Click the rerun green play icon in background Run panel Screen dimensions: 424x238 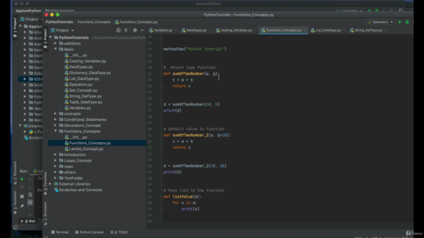[22, 179]
